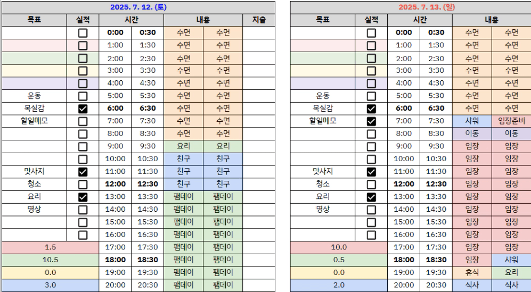Uncheck the 할일메모 checkbox in the July 13 table
Viewport: 531px width, 292px height.
371,121
